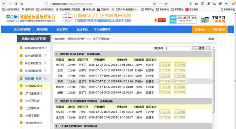The image size is (236, 129).
Task: Click heading 恩奇都12月交通部要求培训内容
Action: click(x=79, y=101)
